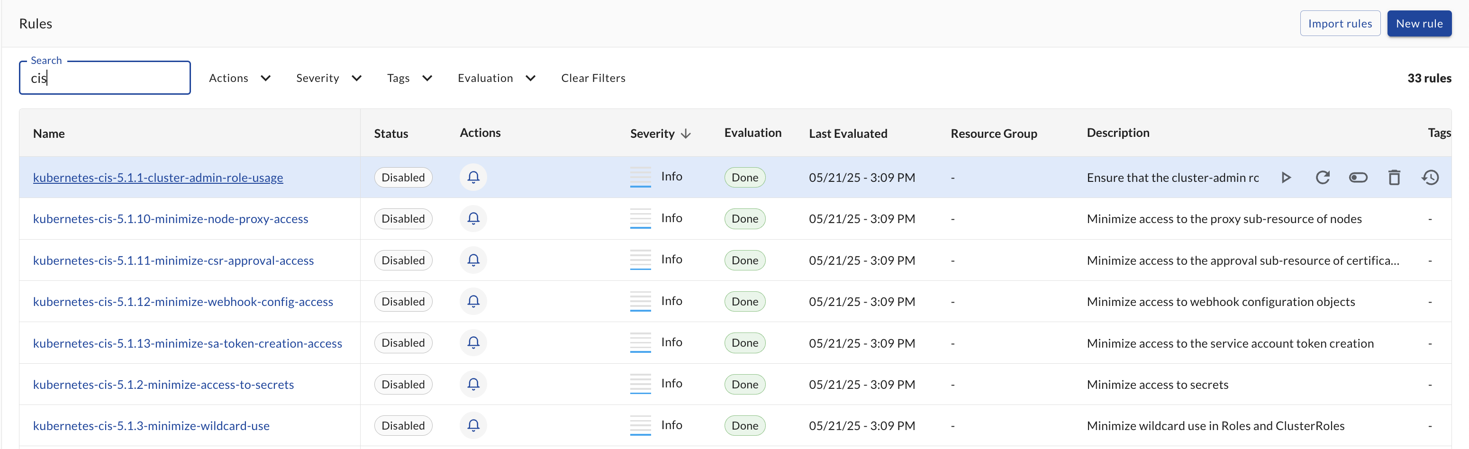Click bell icon in minimize-wildcard-use row

pos(473,425)
